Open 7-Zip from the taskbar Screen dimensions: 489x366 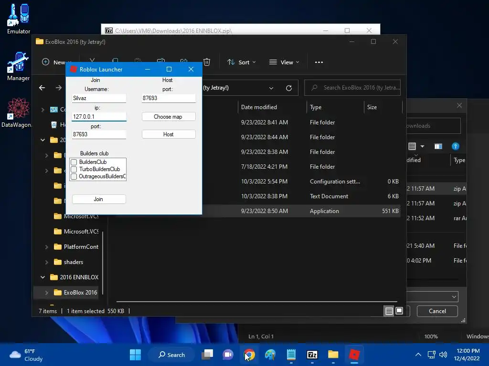click(312, 355)
